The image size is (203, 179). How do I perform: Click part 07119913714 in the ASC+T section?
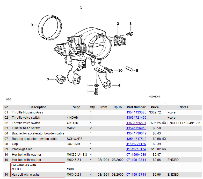click(x=136, y=175)
